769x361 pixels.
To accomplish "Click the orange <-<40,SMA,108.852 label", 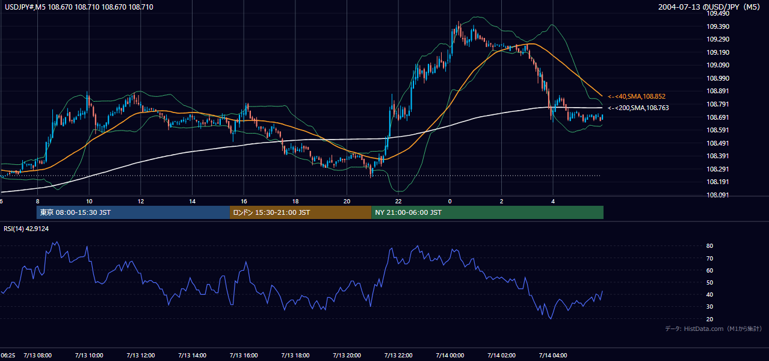I will click(637, 96).
